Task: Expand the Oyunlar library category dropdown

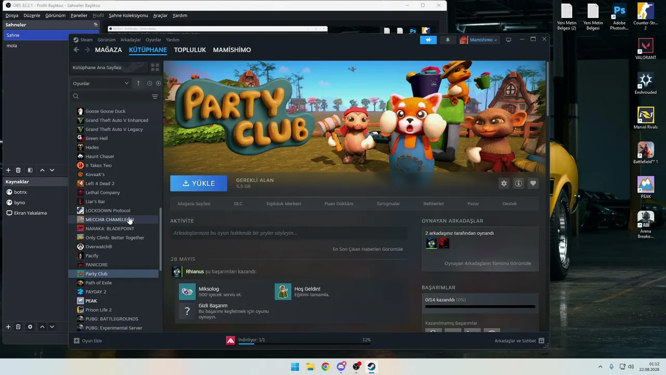Action: pos(101,83)
